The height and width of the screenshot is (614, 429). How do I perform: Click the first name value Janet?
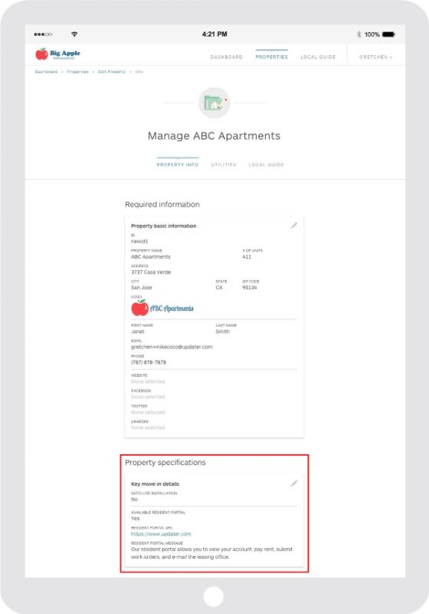coord(138,332)
